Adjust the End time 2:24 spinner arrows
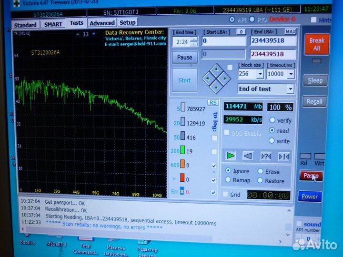 [x=193, y=41]
